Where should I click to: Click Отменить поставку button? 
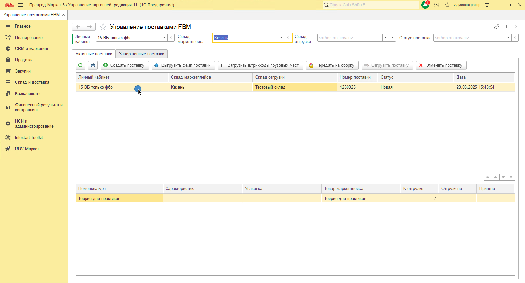[441, 65]
